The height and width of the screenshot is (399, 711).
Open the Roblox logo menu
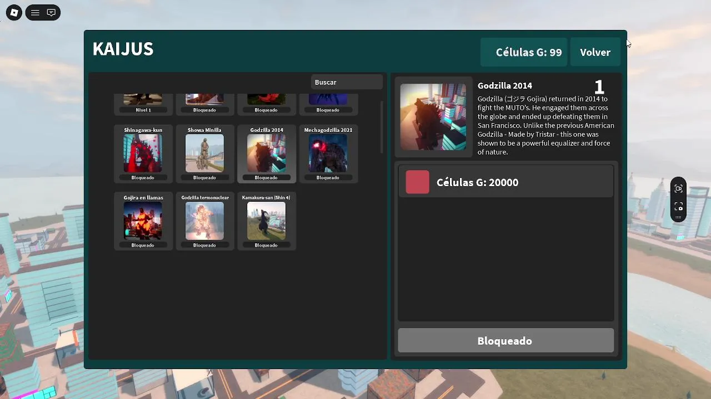pyautogui.click(x=14, y=13)
